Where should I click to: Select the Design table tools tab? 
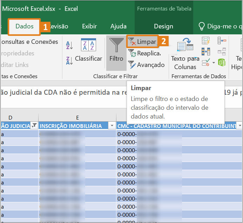163,26
